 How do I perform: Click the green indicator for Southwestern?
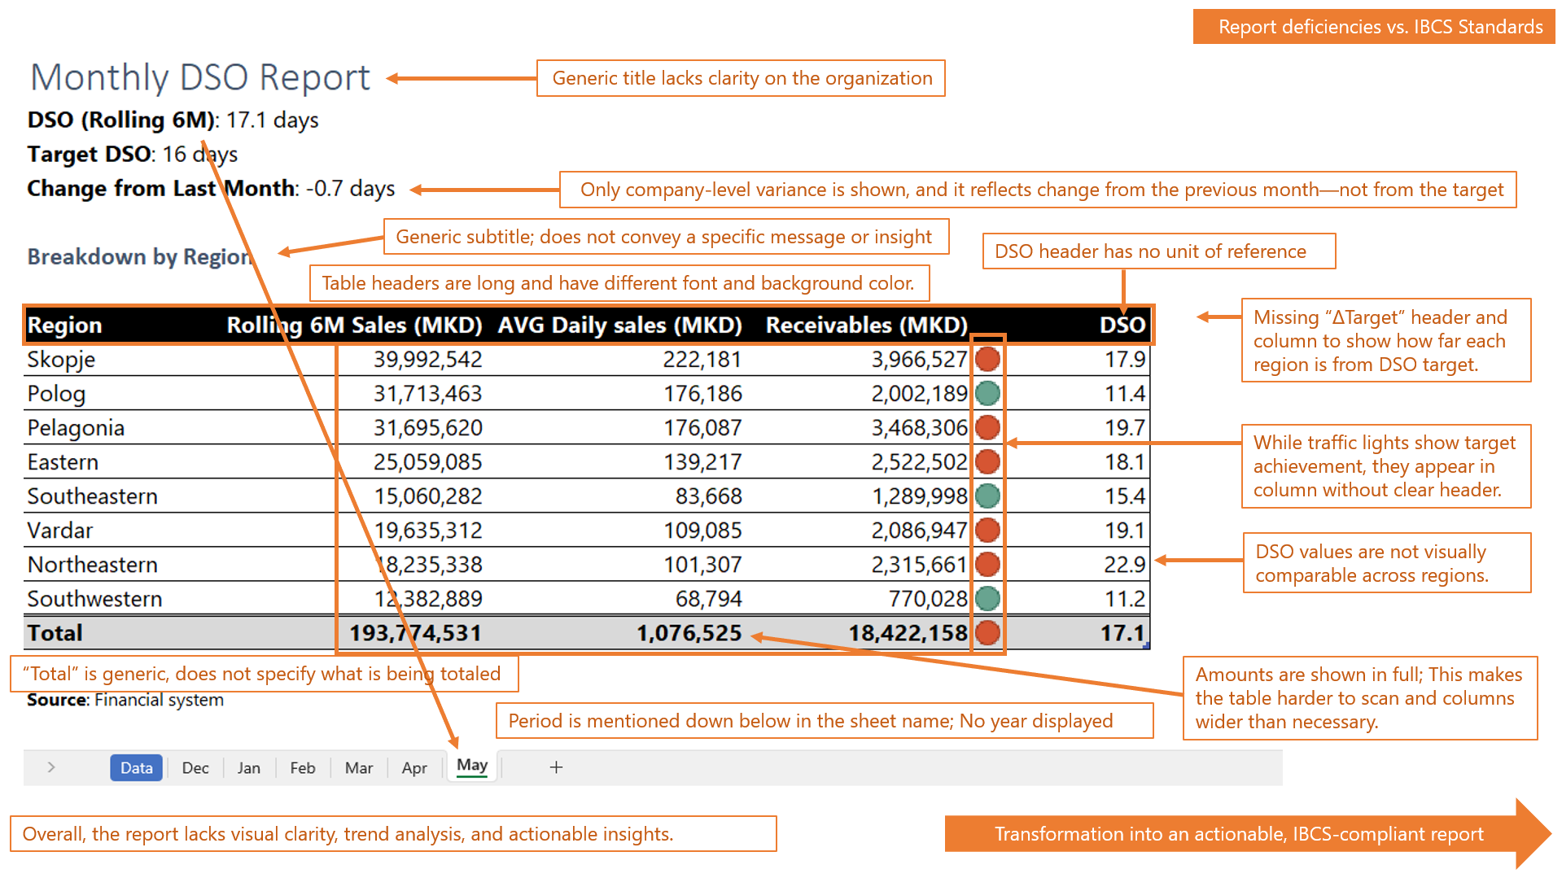coord(987,598)
